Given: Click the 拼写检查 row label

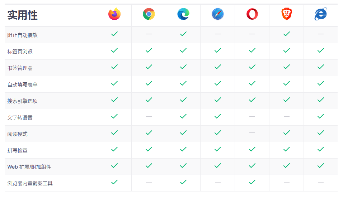Looking at the screenshot, I should pos(18,150).
